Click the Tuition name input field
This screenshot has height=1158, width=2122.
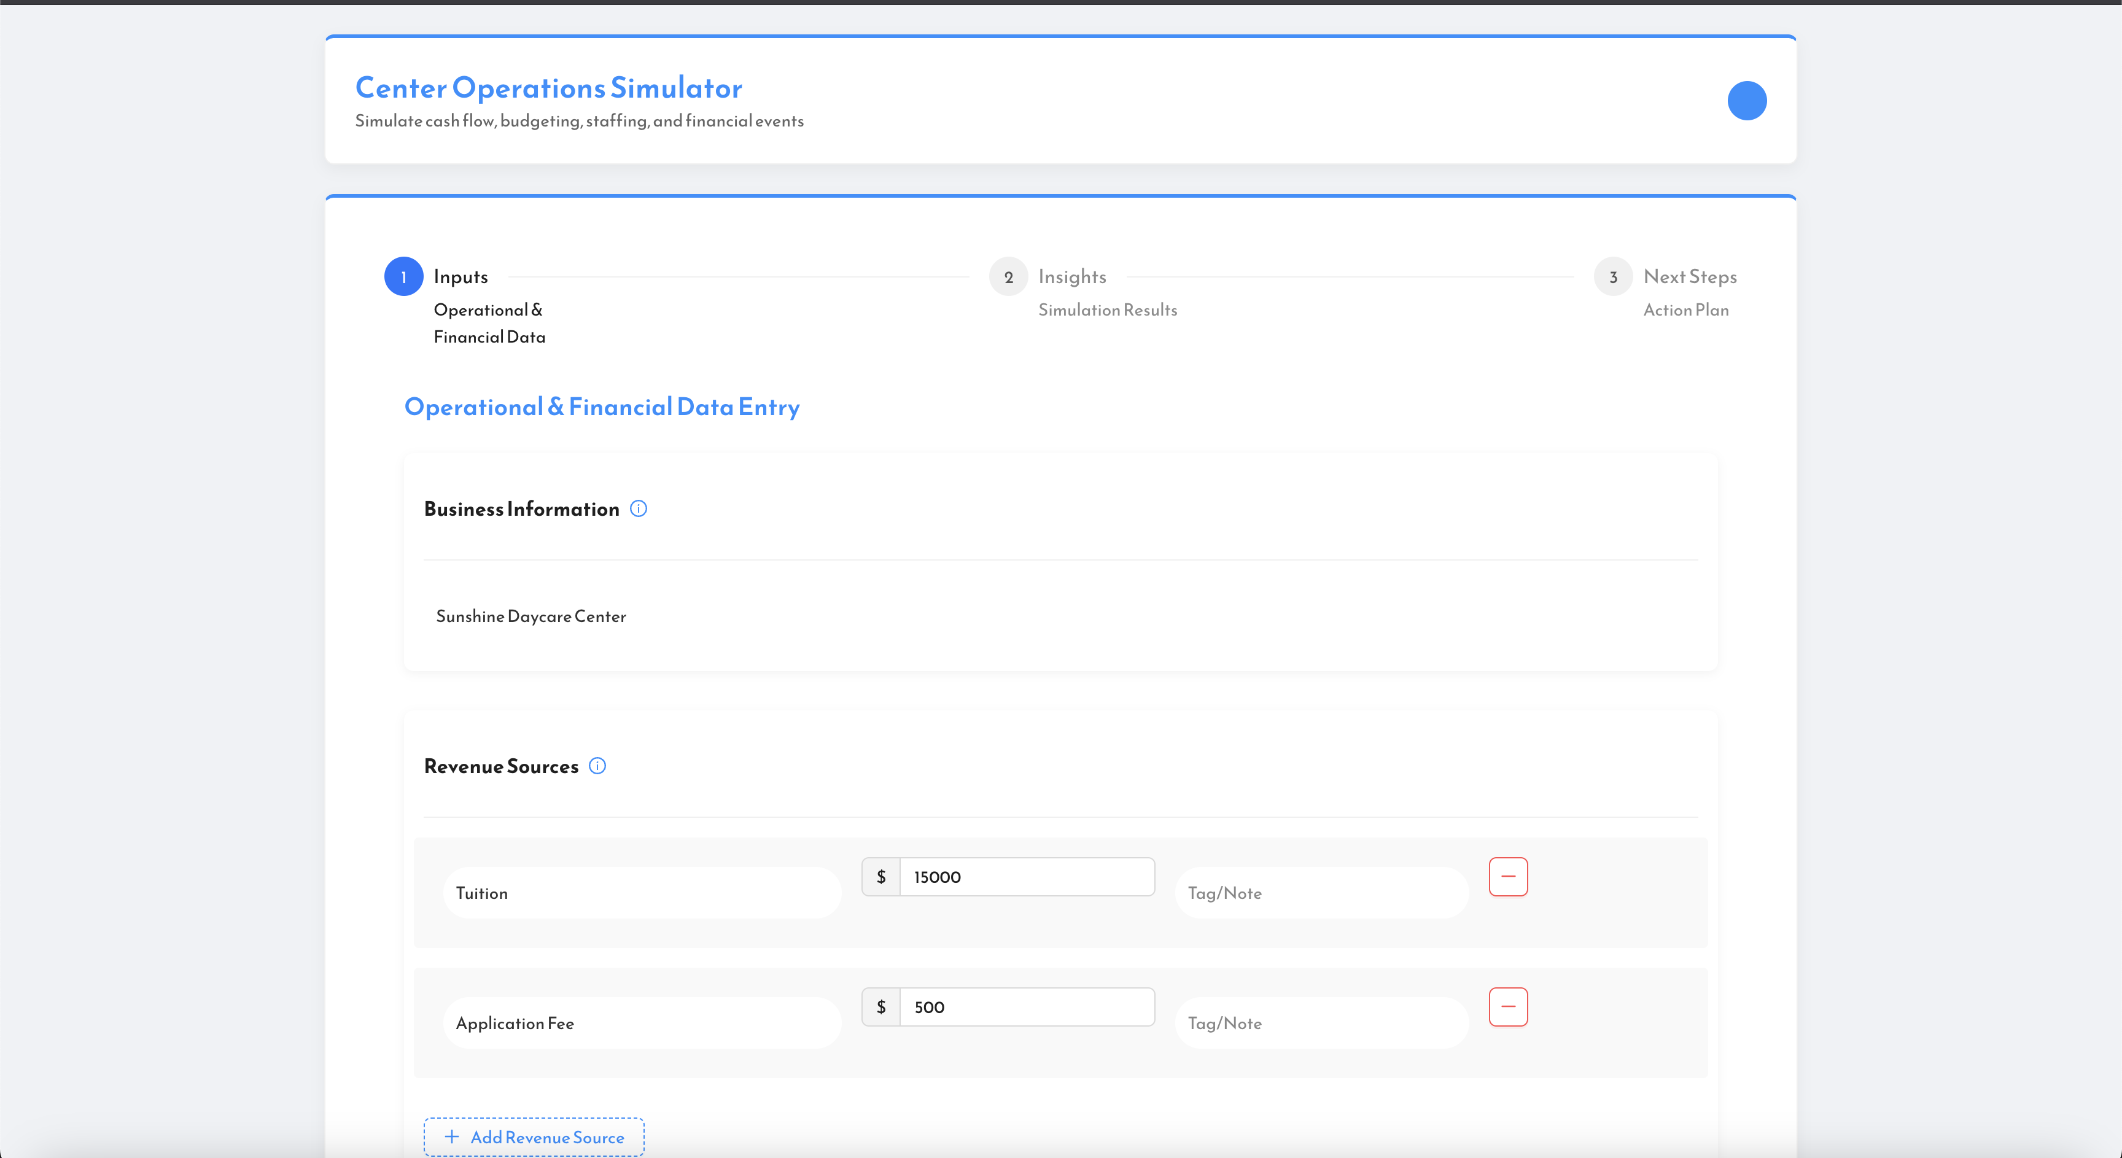tap(642, 893)
